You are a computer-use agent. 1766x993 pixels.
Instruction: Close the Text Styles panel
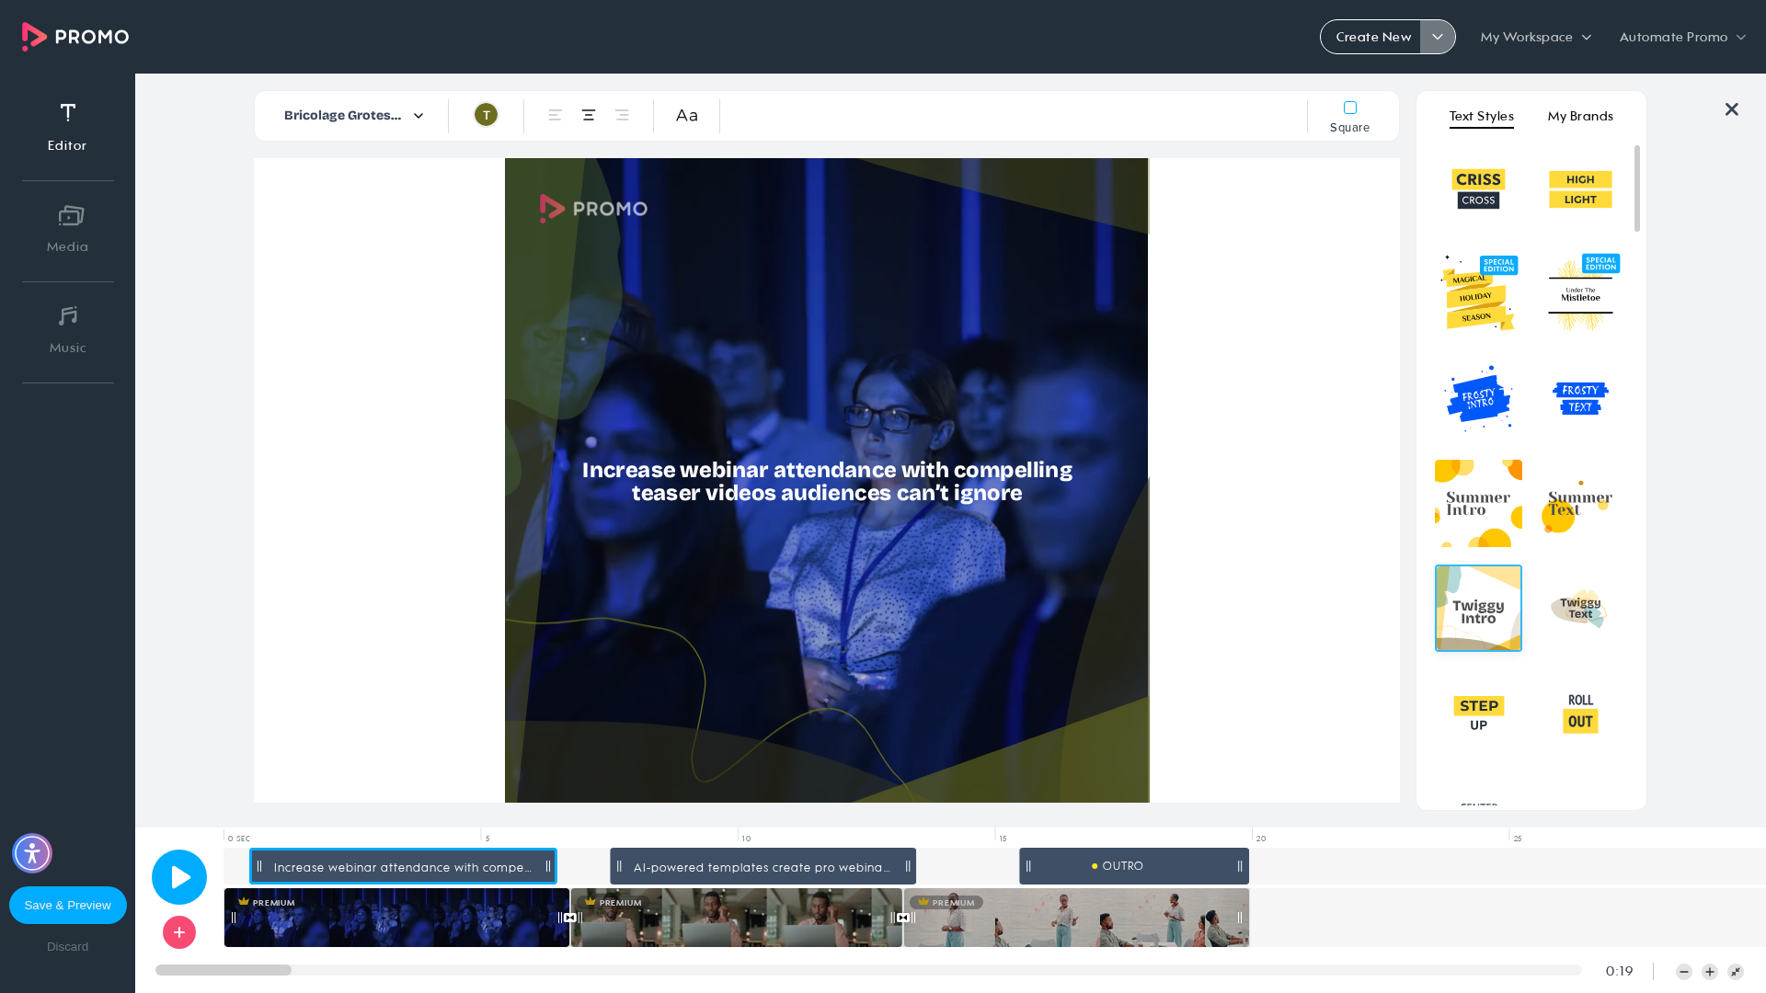[x=1732, y=109]
